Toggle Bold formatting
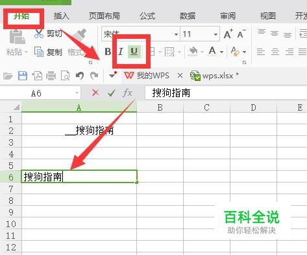Screen dimensions: 307x255 108,52
